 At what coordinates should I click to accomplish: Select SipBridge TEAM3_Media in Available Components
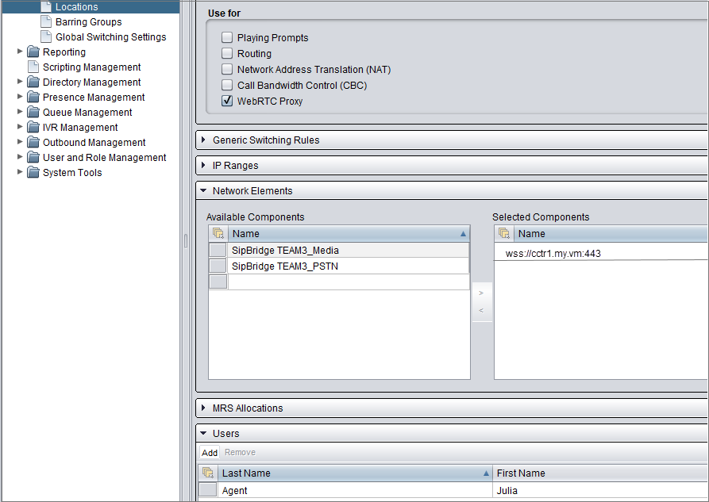285,251
